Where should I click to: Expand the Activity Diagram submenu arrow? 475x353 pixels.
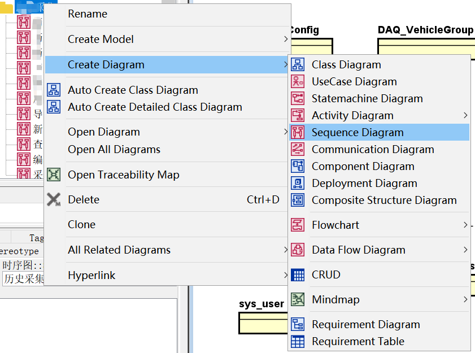point(465,116)
